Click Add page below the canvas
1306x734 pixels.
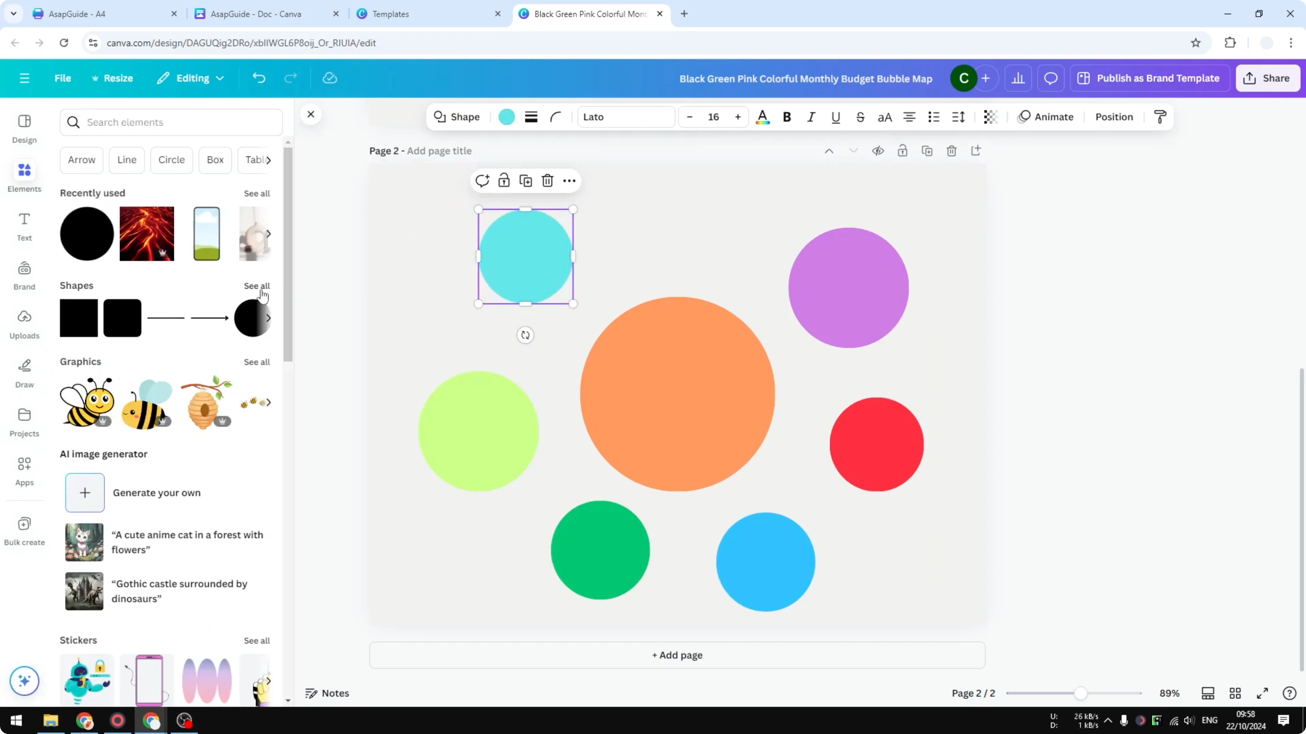[x=677, y=655]
